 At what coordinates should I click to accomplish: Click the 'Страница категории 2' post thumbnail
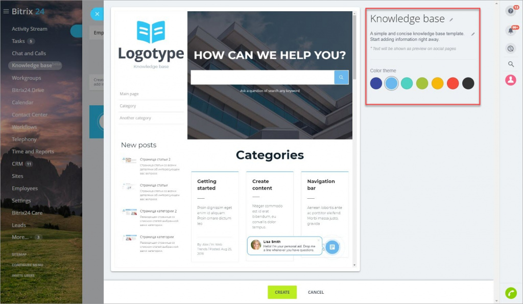129,212
